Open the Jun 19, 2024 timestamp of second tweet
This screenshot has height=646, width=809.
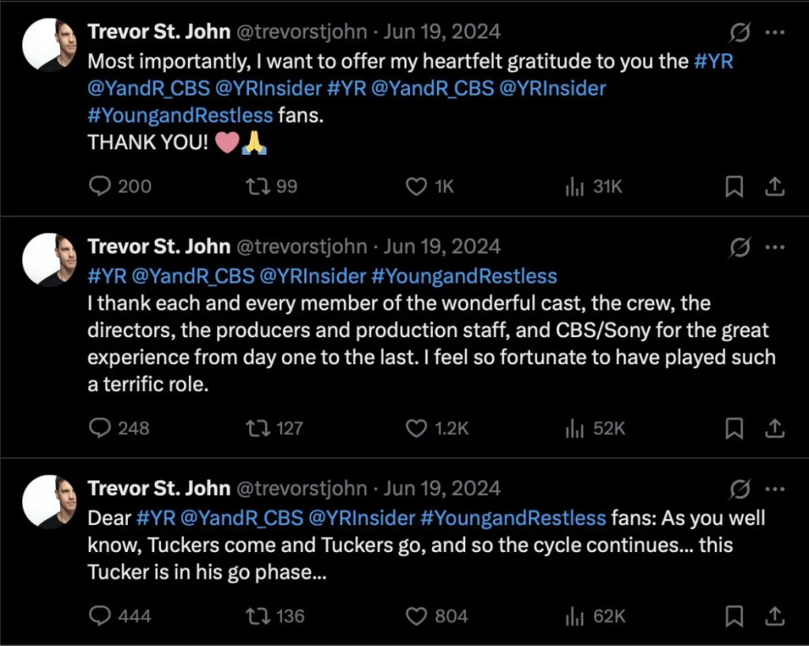442,246
